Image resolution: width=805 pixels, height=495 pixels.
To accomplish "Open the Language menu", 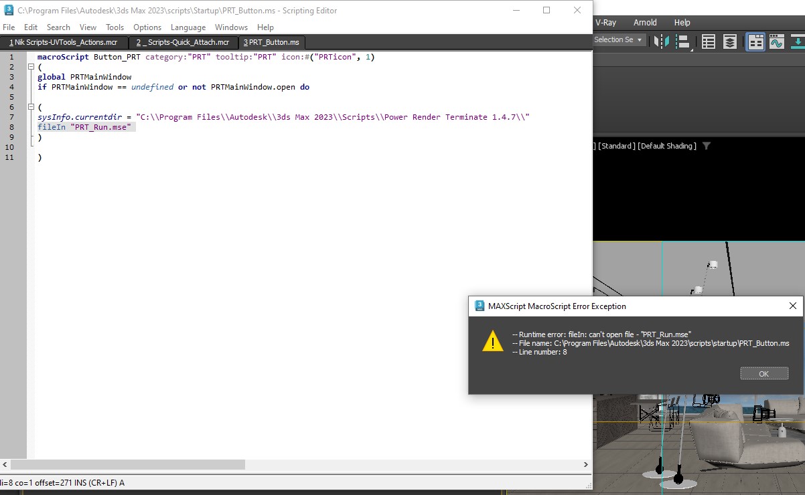I will tap(188, 27).
